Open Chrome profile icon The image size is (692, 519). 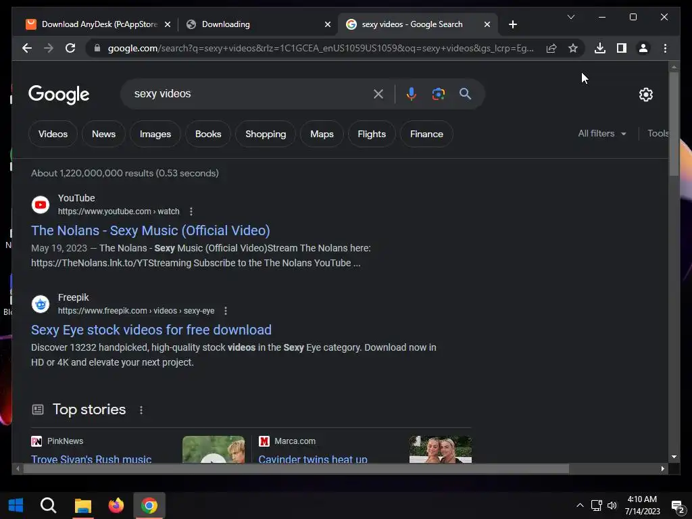point(643,48)
